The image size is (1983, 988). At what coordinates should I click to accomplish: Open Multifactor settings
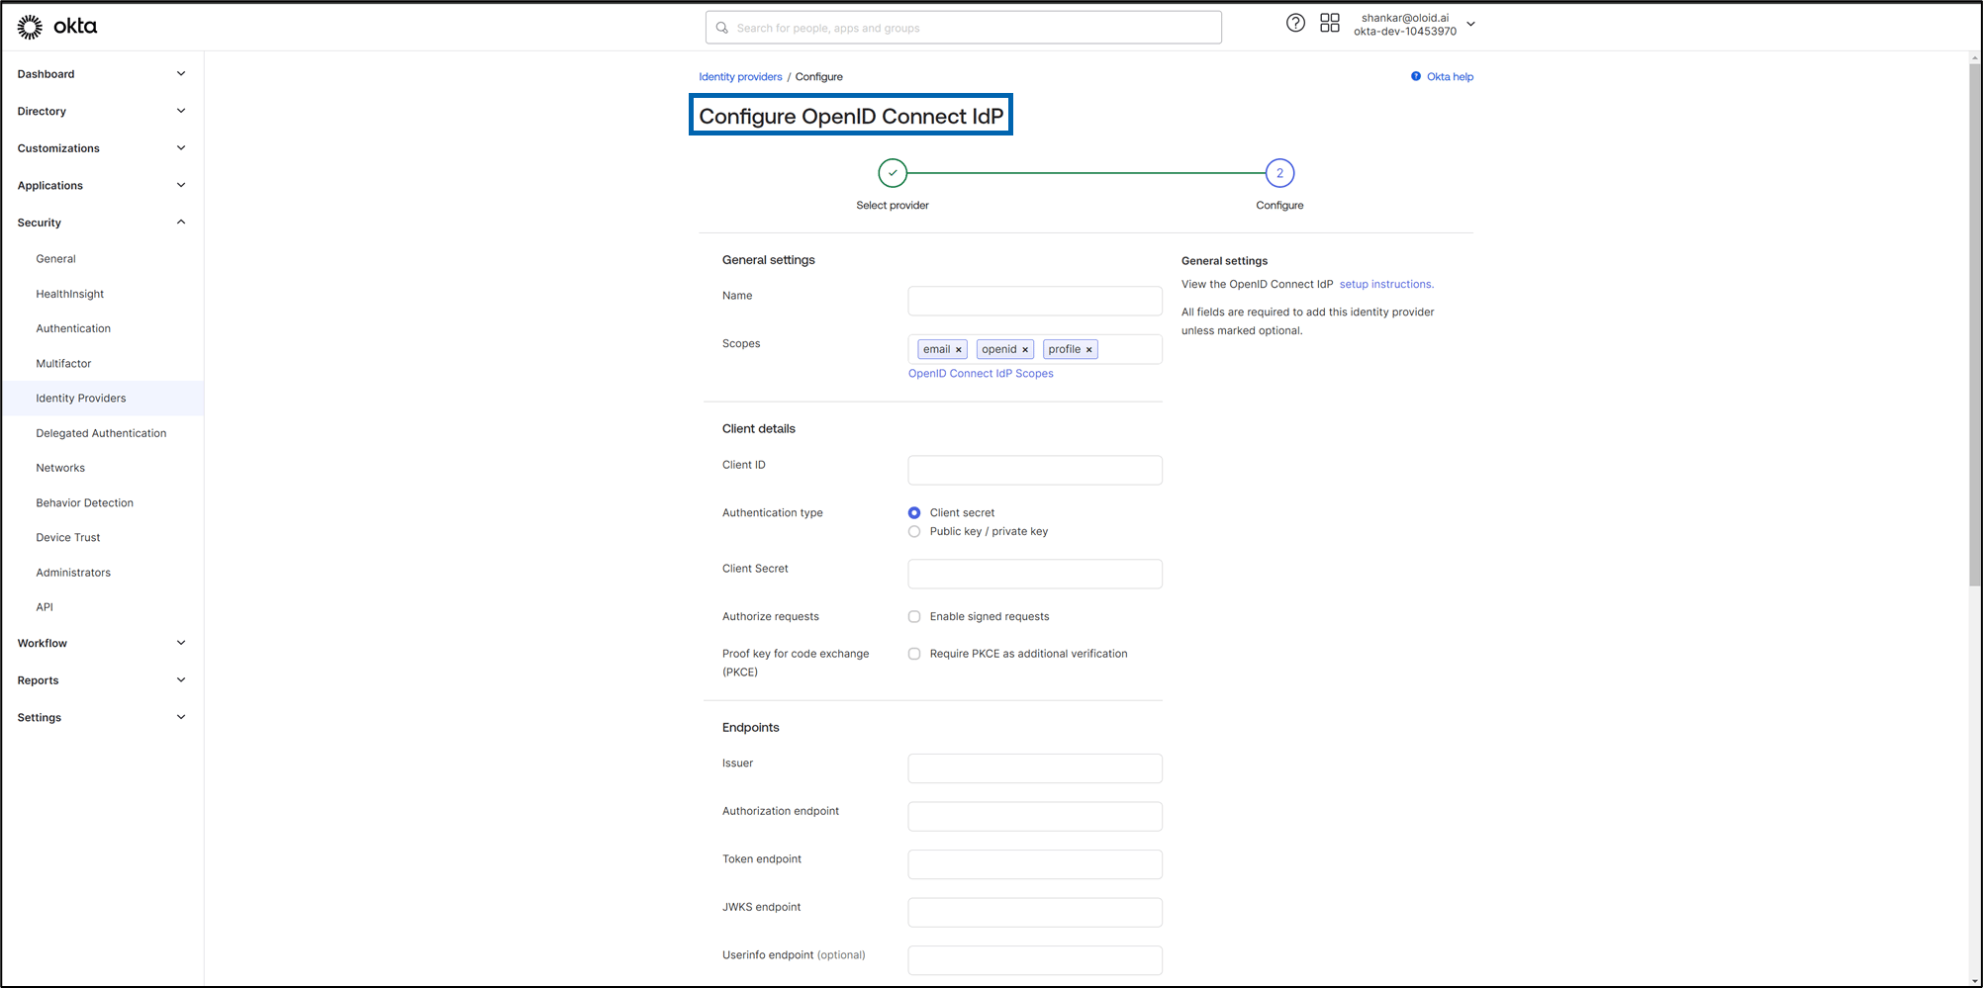coord(63,363)
